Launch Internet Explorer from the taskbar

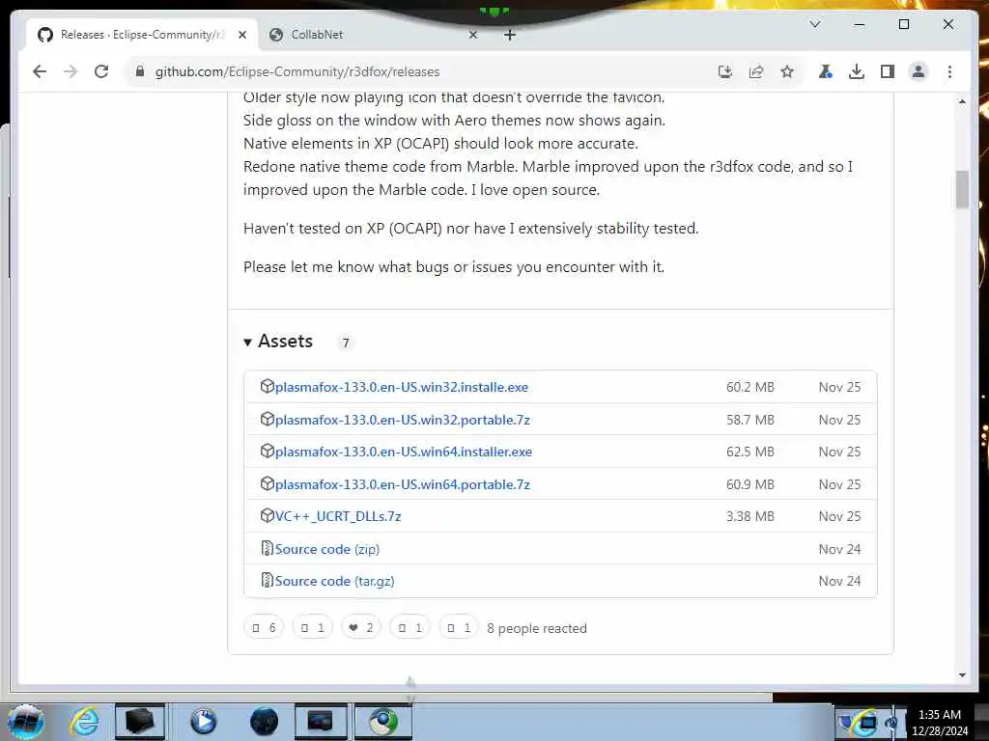coord(85,722)
